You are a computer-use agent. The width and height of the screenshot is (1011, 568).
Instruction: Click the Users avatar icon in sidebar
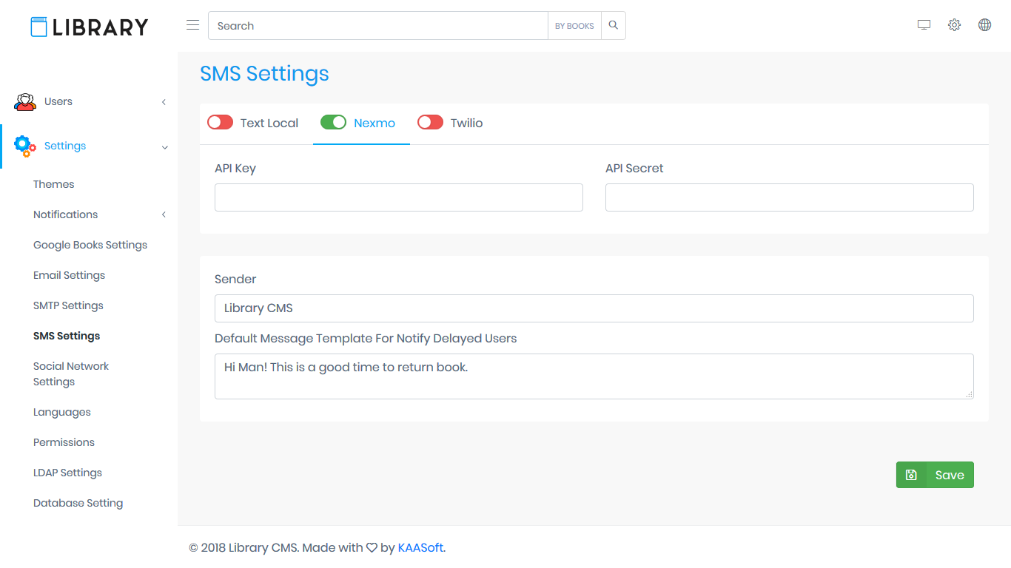25,102
